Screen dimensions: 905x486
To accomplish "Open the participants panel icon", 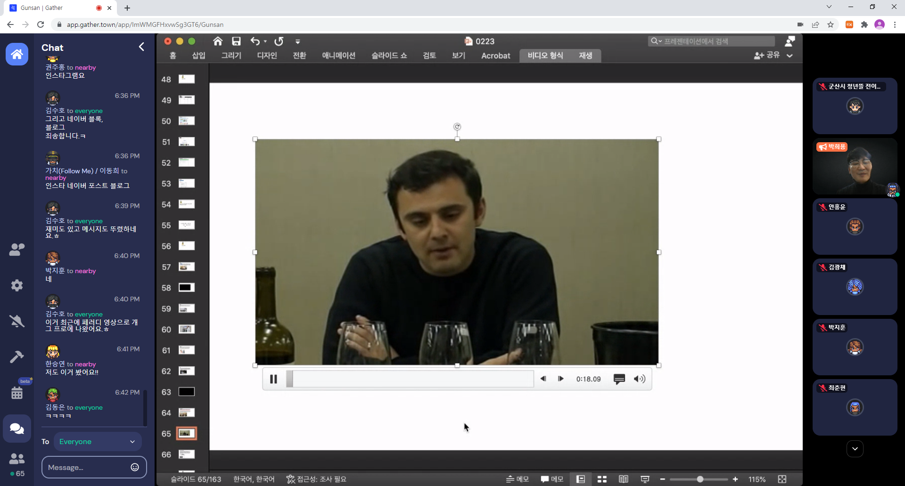I will point(17,250).
